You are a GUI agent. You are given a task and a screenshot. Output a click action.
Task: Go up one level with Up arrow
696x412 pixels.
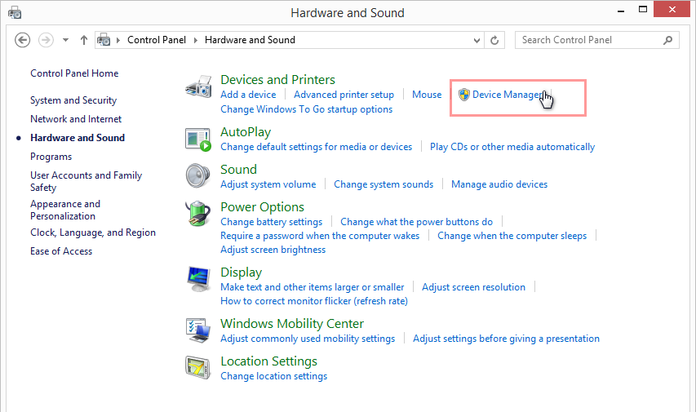click(x=84, y=40)
